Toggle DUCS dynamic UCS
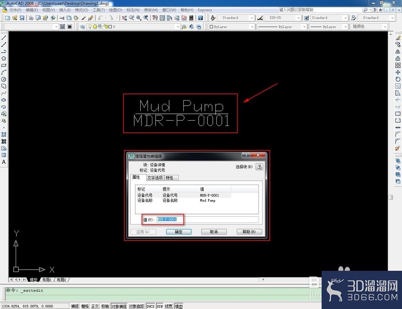The height and width of the screenshot is (309, 402). tap(150, 306)
